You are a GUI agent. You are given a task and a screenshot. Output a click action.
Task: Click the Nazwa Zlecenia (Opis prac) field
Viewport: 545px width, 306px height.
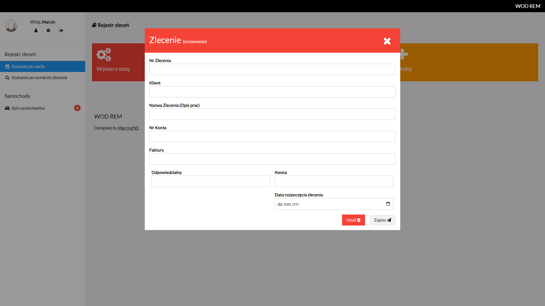272,114
